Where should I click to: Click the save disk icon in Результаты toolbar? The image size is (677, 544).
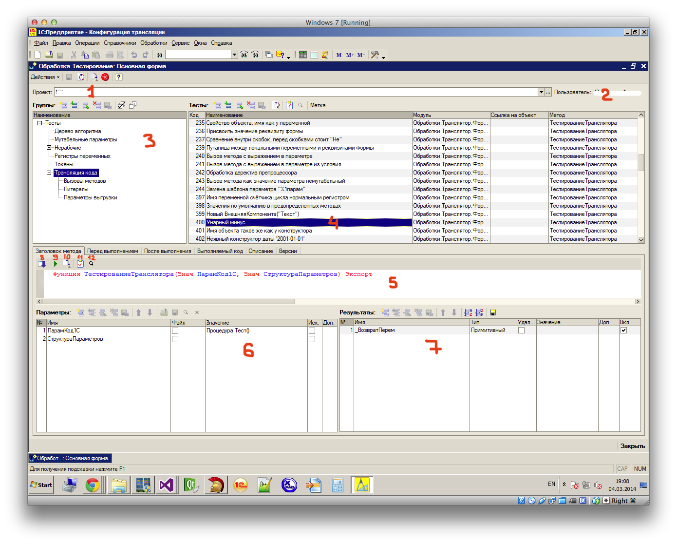click(492, 312)
